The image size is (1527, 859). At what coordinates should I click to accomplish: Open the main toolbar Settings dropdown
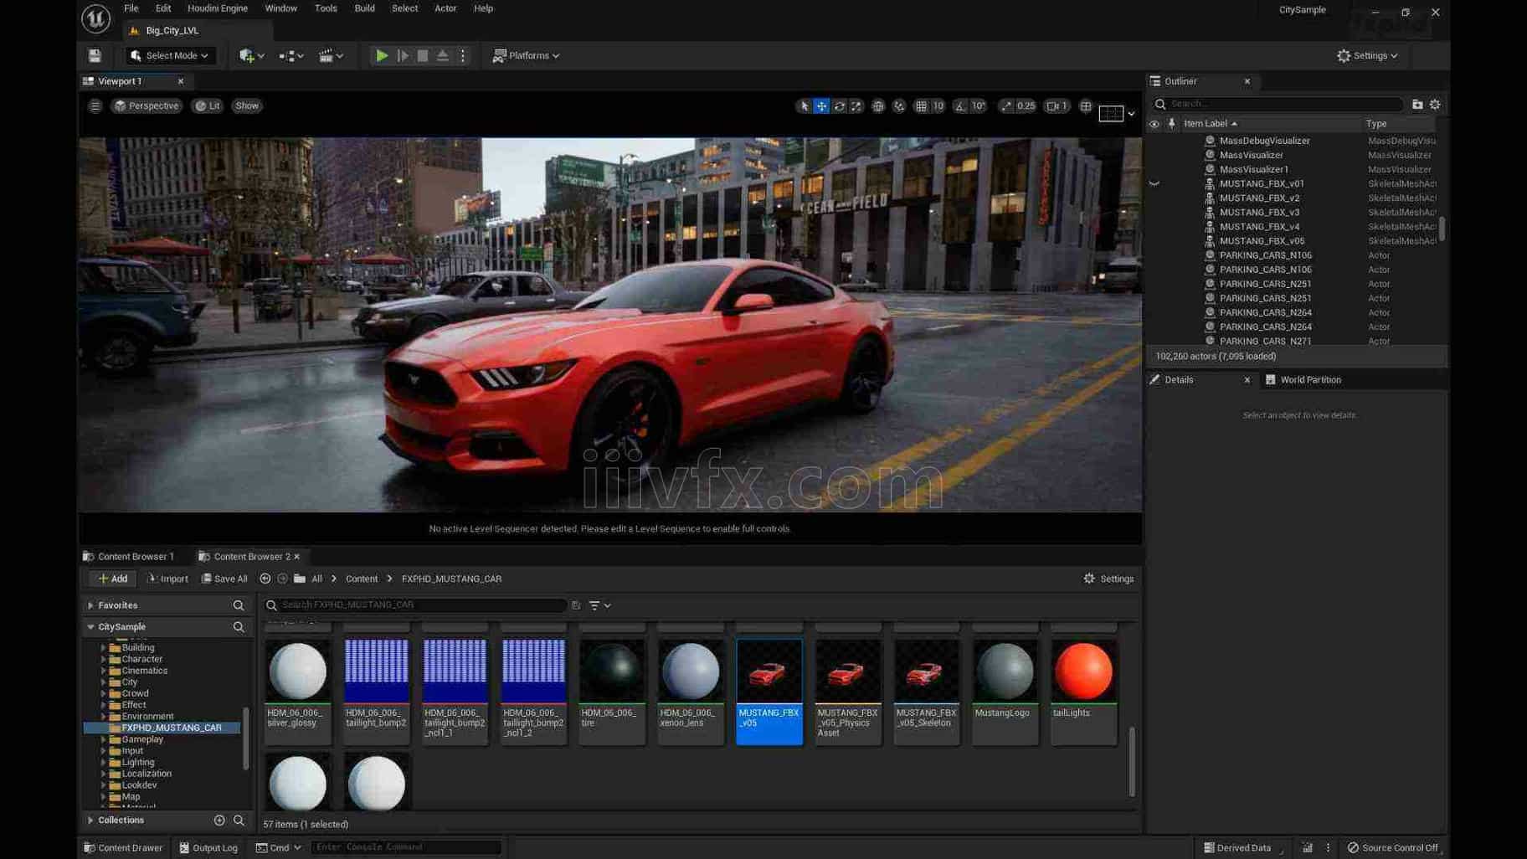coord(1367,56)
